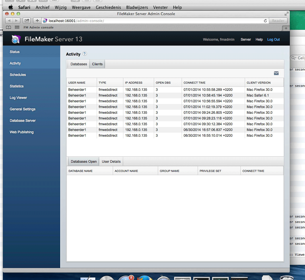Open the Bladwijzers menu
The width and height of the screenshot is (305, 280).
[137, 7]
